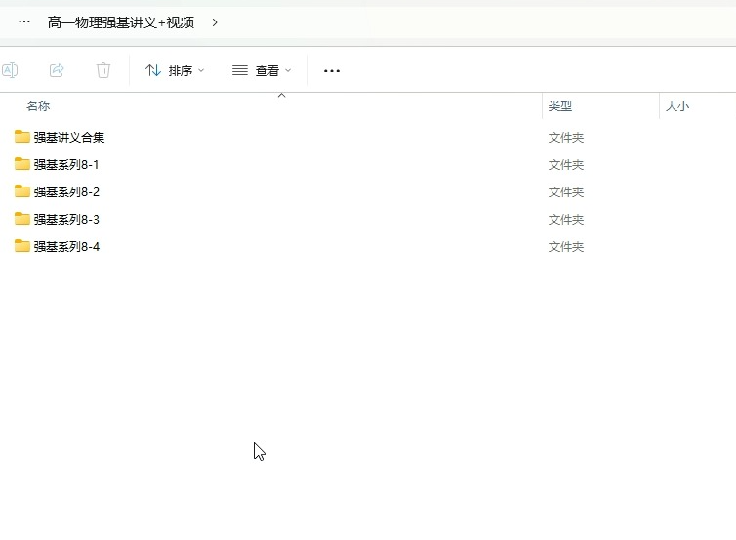Sort by the 名称 column header

coord(38,106)
